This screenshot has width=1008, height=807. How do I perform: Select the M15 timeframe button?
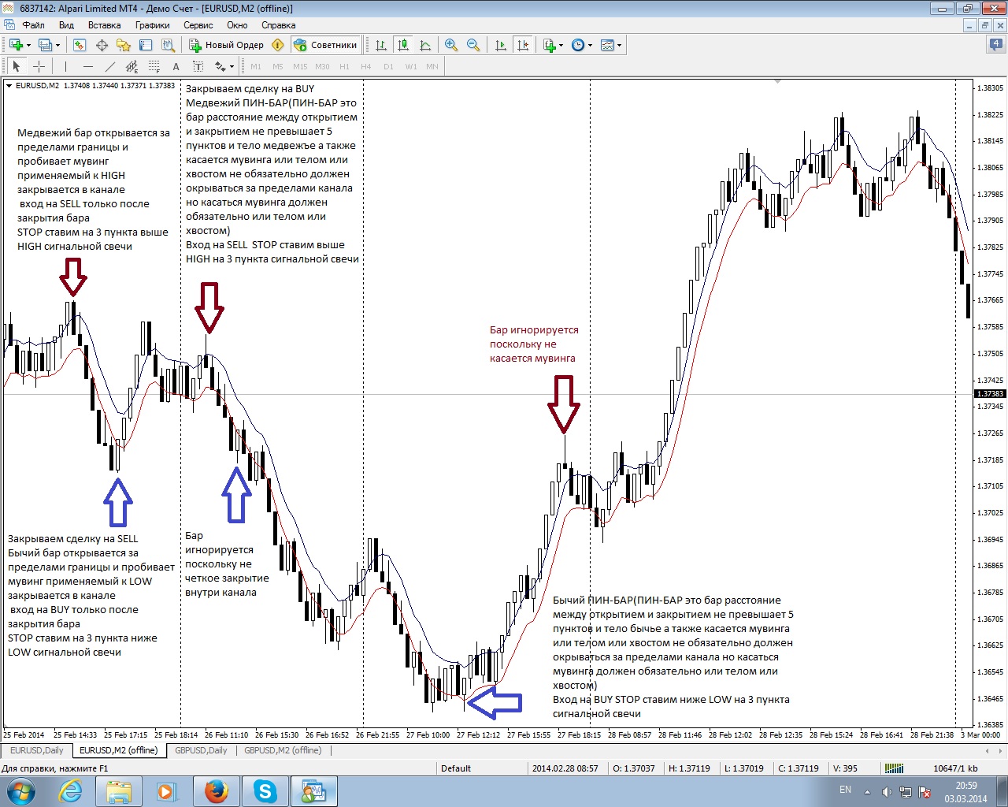pyautogui.click(x=300, y=66)
